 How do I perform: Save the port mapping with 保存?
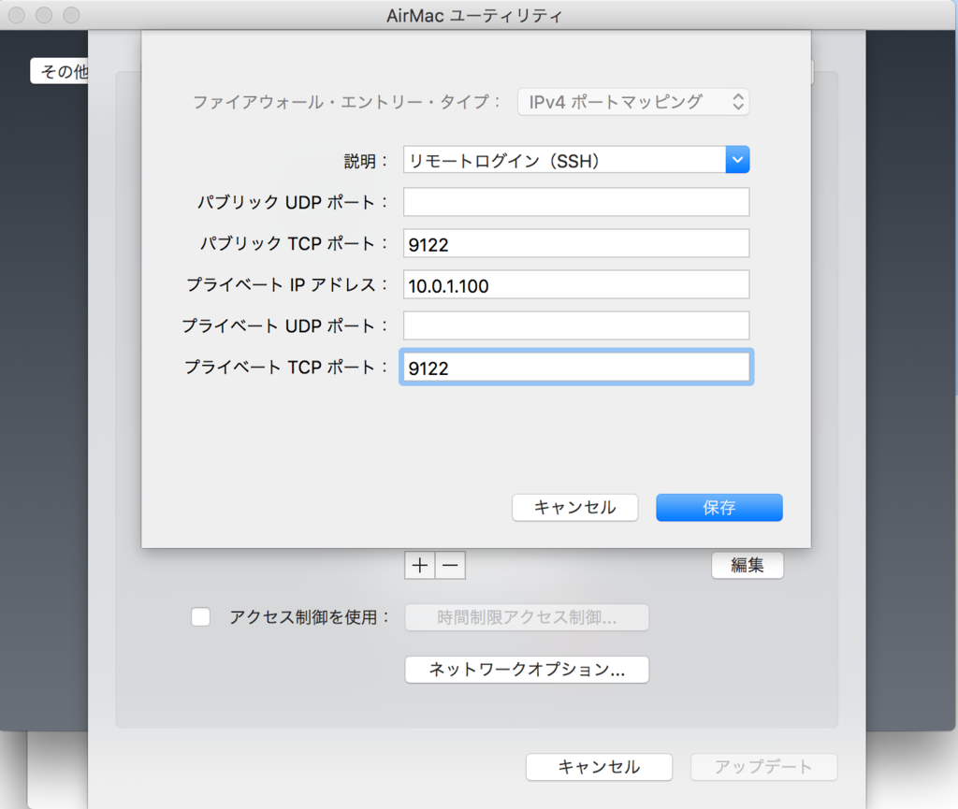719,508
